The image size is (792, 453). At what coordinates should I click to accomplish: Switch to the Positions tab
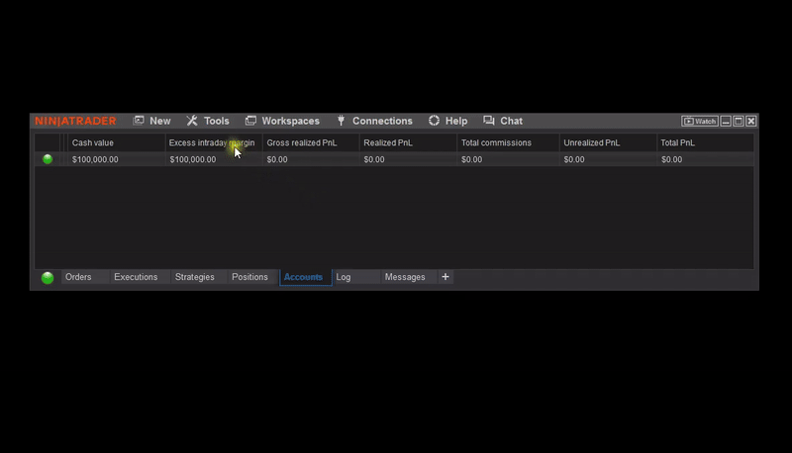pyautogui.click(x=249, y=277)
